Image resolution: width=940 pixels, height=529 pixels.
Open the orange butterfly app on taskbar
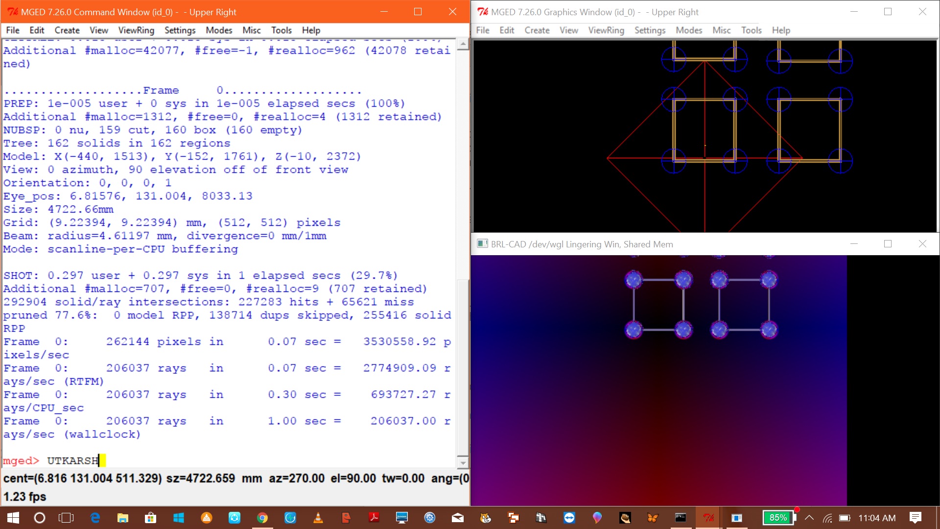[x=653, y=518]
